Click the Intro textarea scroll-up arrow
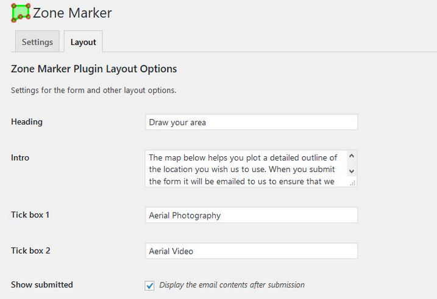The image size is (437, 299). (352, 156)
